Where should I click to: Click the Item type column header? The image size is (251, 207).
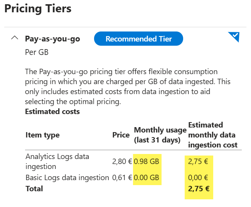[x=42, y=135]
